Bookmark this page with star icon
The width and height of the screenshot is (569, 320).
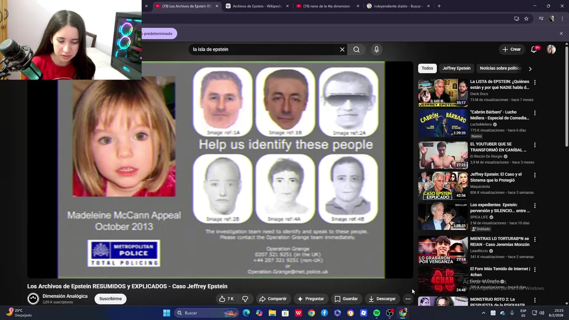pos(526,19)
